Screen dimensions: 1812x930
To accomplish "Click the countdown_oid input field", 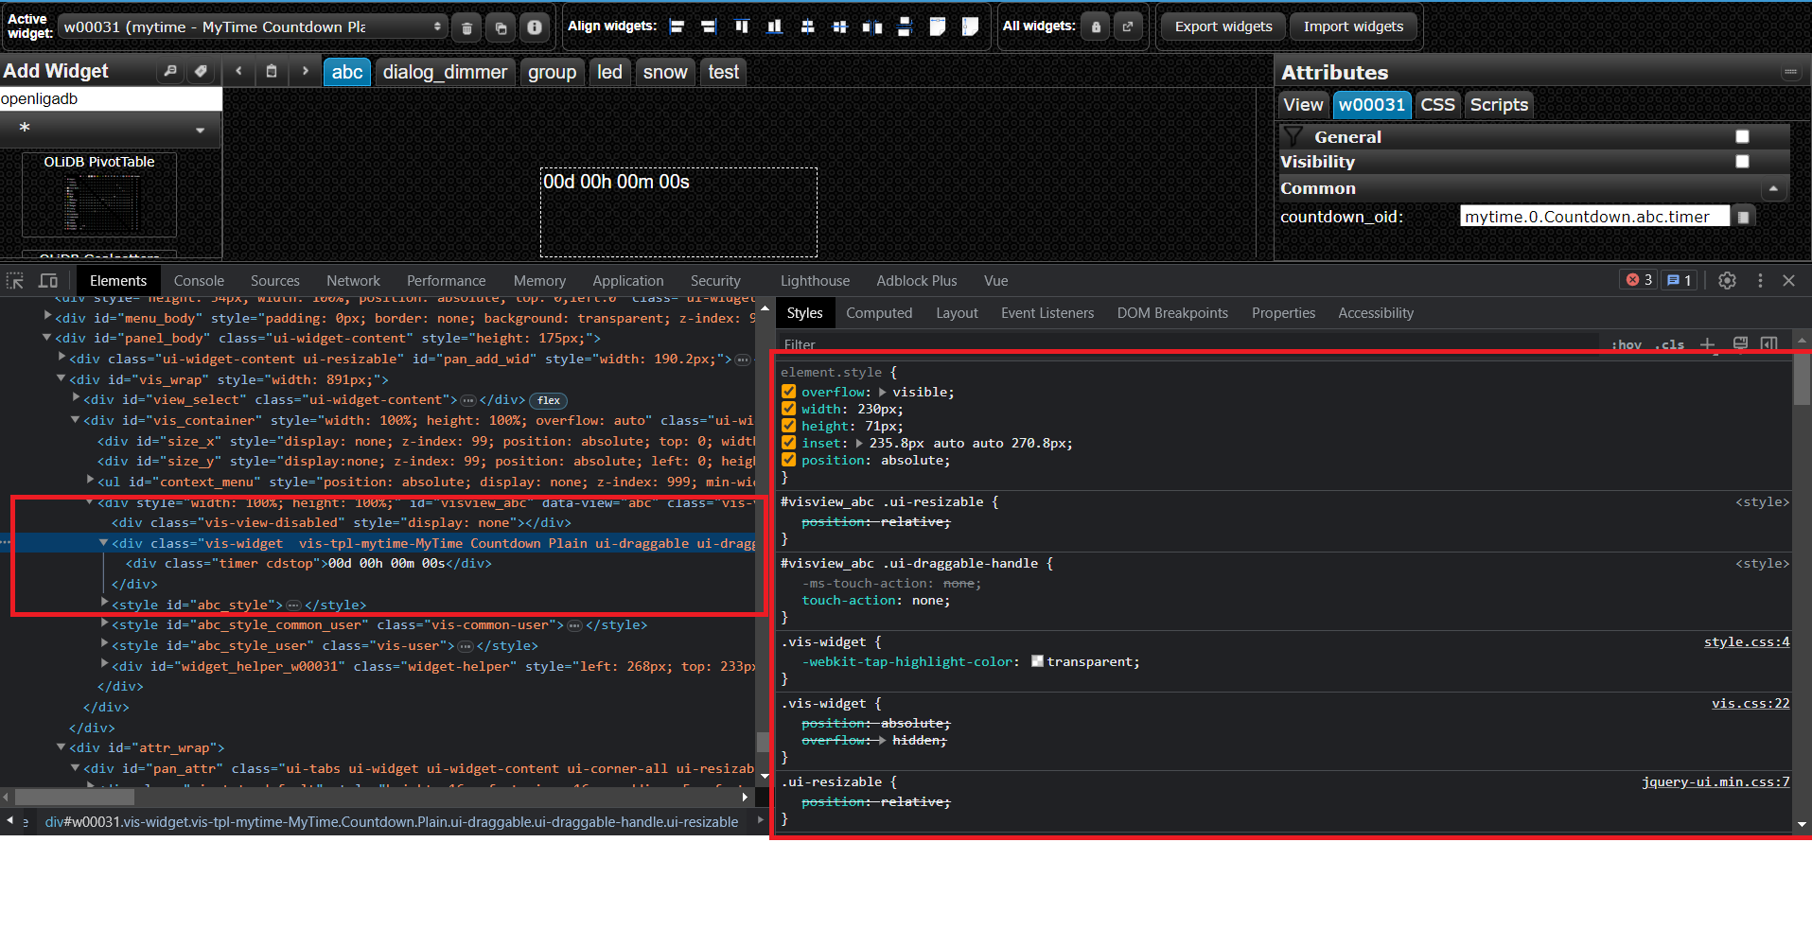I will [x=1593, y=217].
